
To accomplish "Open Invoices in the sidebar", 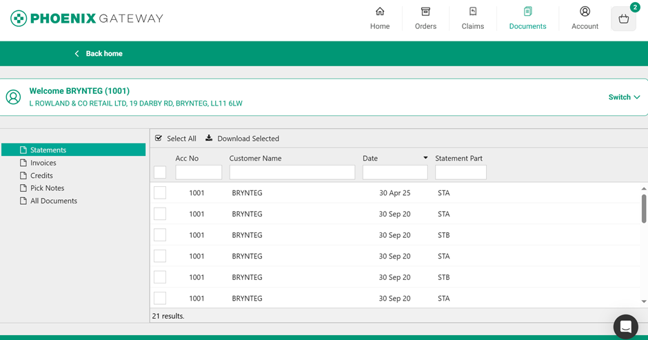I will (x=43, y=163).
